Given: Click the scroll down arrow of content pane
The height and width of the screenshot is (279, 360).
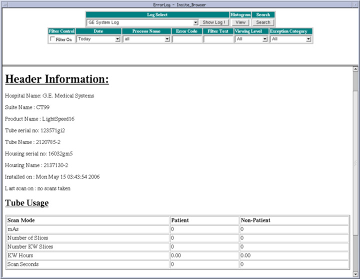Looking at the screenshot, I should 356,271.
